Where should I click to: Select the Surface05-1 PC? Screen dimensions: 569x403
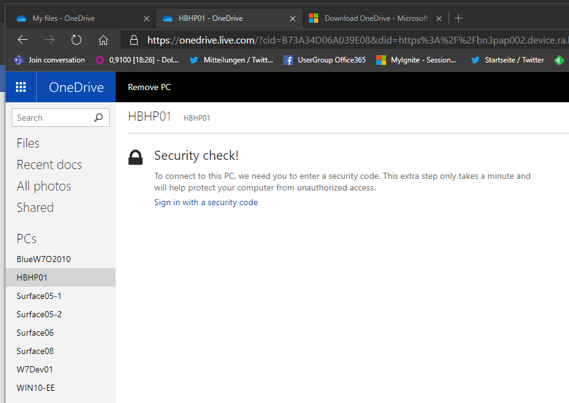point(39,296)
